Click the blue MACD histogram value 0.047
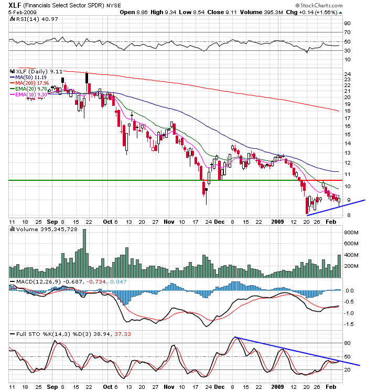Viewport: 367px width, 392px height. click(x=118, y=282)
